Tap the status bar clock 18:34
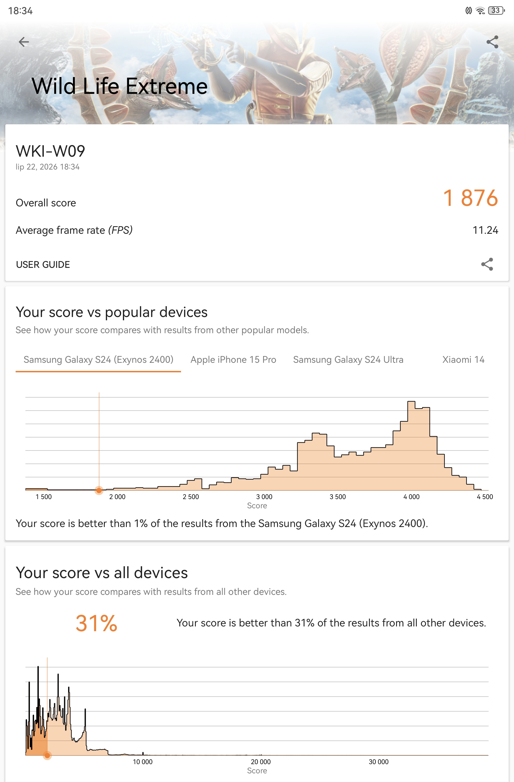The width and height of the screenshot is (514, 782). (x=20, y=11)
